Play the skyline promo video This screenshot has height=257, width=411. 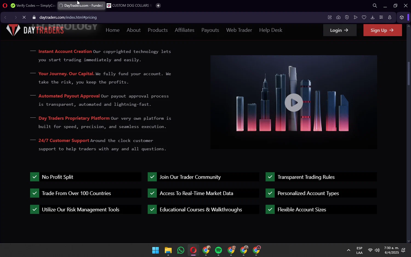click(293, 102)
